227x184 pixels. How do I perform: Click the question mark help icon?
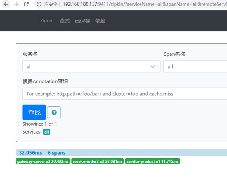[54, 113]
